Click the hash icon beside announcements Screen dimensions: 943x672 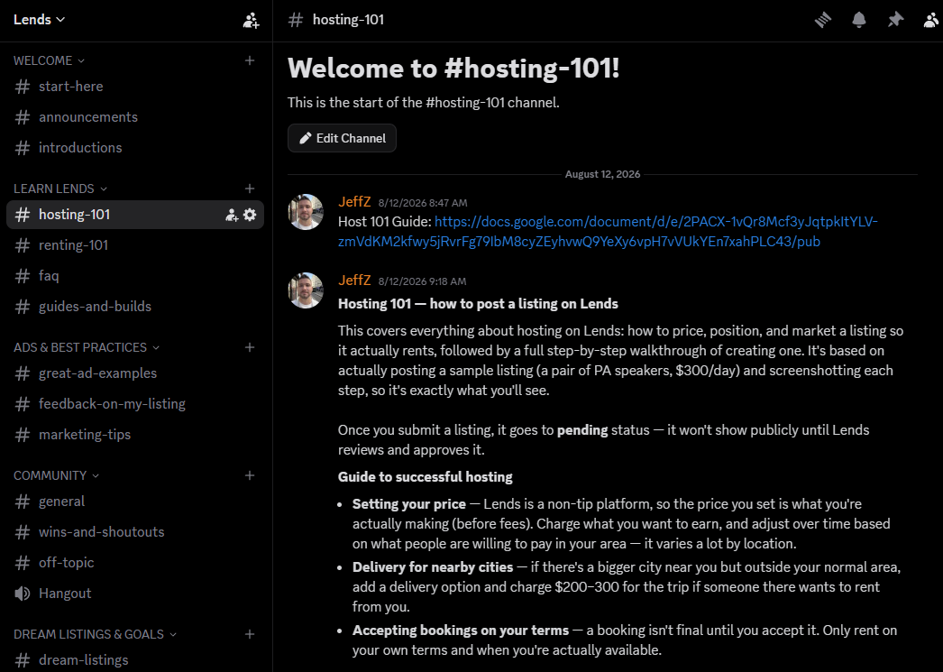pos(23,116)
